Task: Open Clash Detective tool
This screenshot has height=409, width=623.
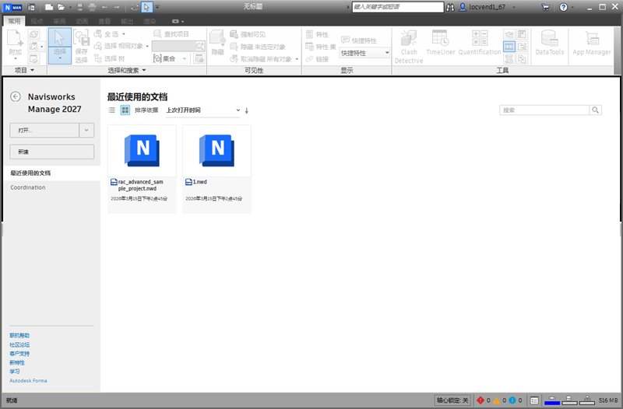Action: 408,47
